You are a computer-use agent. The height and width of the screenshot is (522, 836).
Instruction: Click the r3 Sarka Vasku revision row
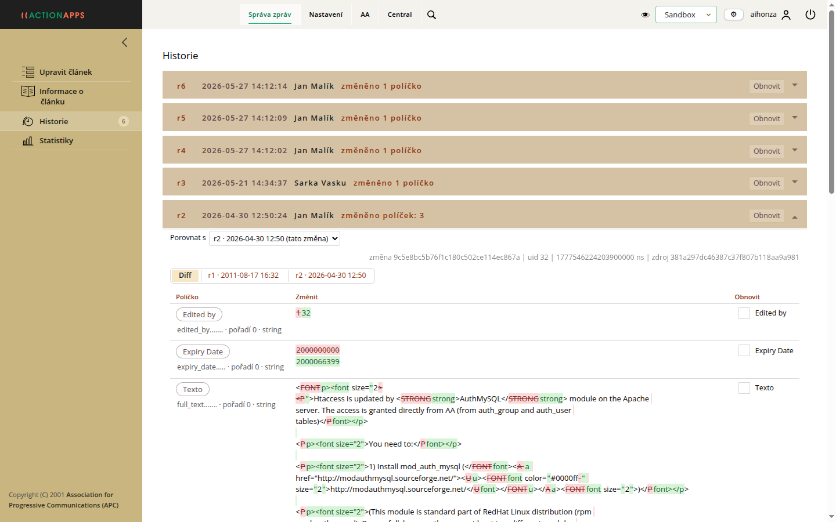(485, 183)
